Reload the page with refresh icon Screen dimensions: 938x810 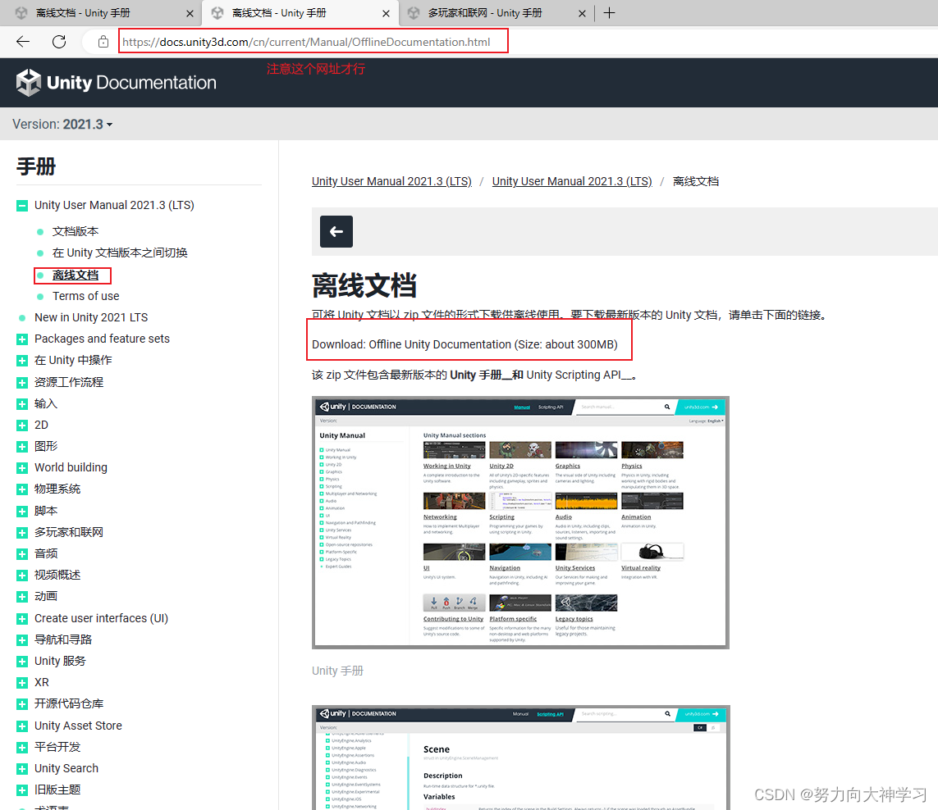(58, 41)
